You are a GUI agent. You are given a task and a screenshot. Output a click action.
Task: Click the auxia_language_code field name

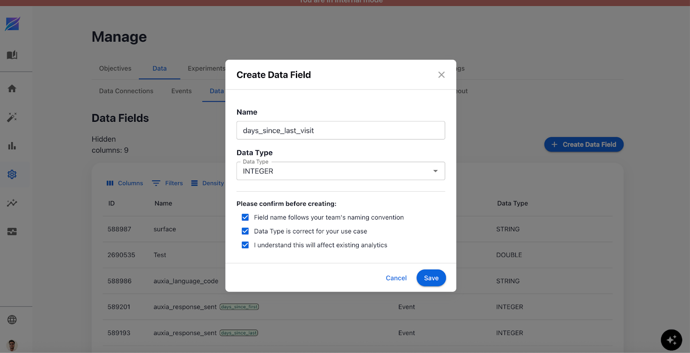pyautogui.click(x=186, y=281)
